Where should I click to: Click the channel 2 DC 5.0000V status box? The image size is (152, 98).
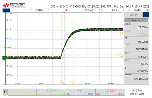[51, 92]
